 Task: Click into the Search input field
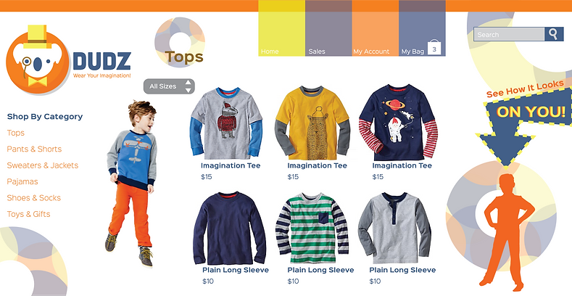(x=509, y=34)
